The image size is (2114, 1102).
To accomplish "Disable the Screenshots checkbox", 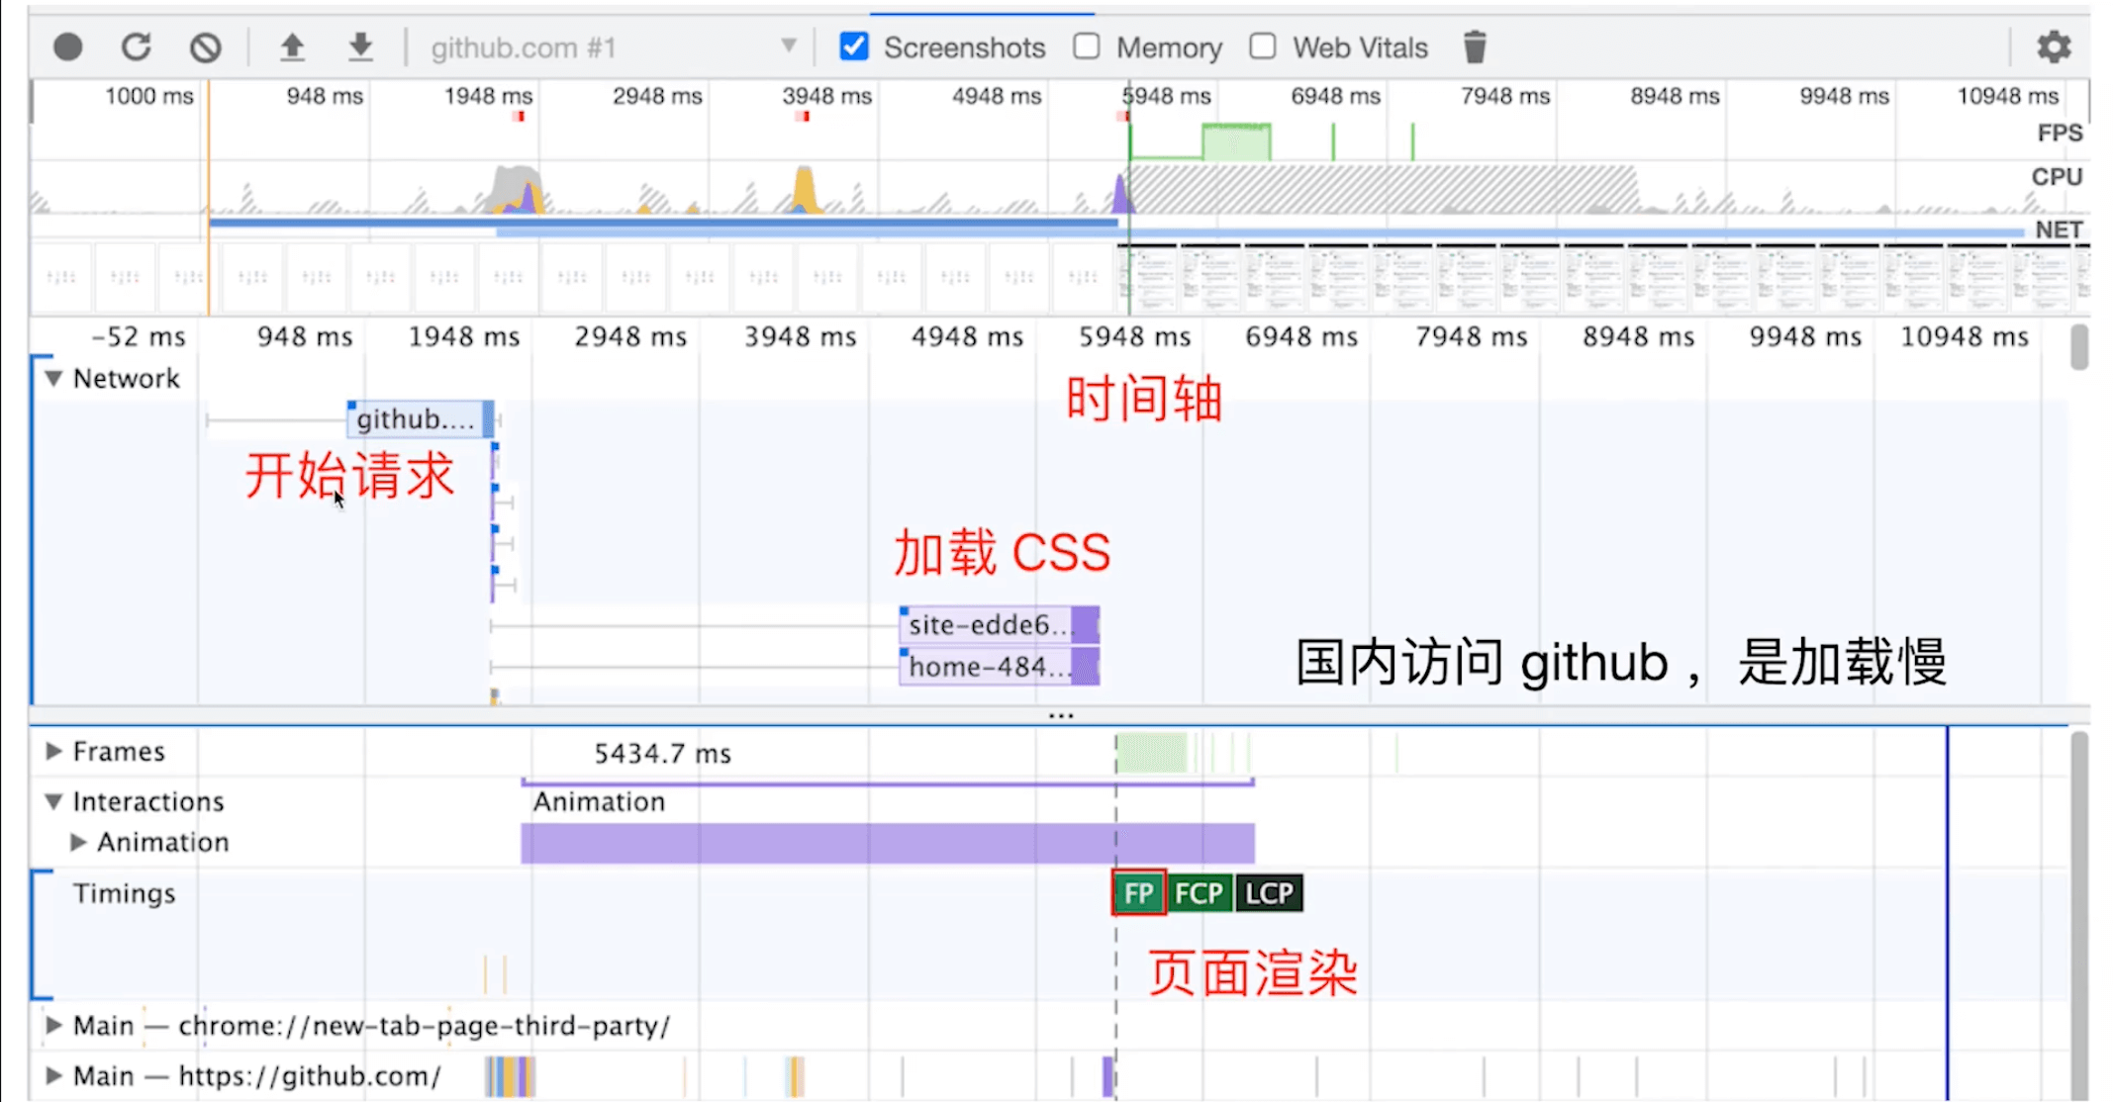I will click(x=854, y=46).
